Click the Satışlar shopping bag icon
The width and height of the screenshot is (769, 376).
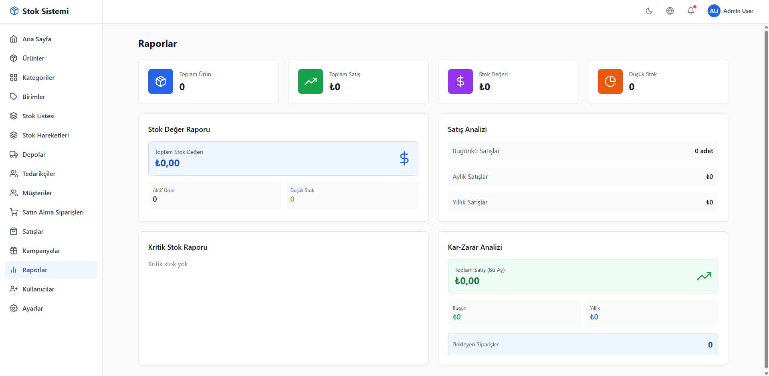(x=14, y=231)
